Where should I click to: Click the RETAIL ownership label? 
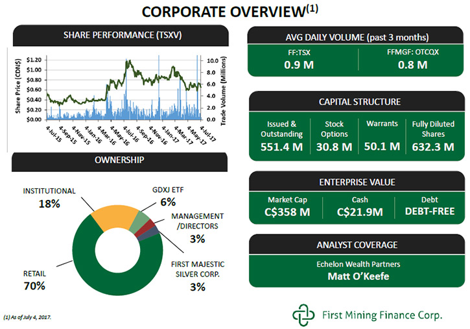click(x=35, y=273)
